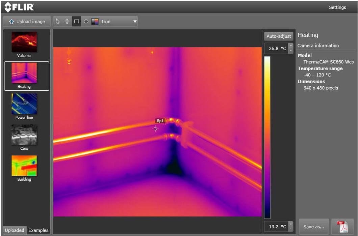Click the Upload image button

(27, 22)
